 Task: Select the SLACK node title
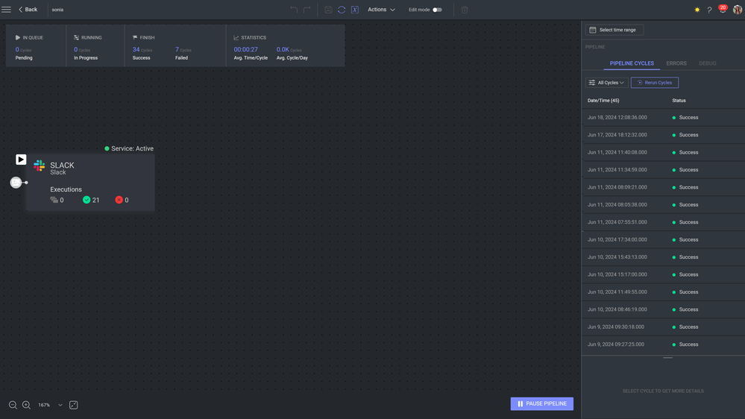click(x=62, y=166)
